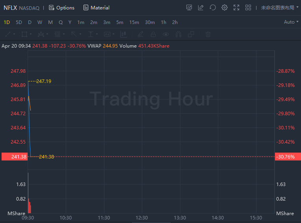Select the magnet snap tool

click(x=178, y=34)
